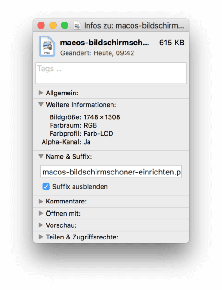
Task: Toggle the Suffix ausblenden checkbox
Action: pyautogui.click(x=46, y=187)
